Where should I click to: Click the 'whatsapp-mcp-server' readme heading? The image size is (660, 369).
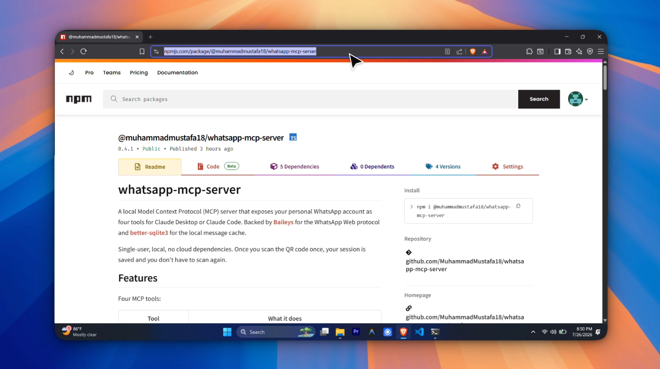179,190
